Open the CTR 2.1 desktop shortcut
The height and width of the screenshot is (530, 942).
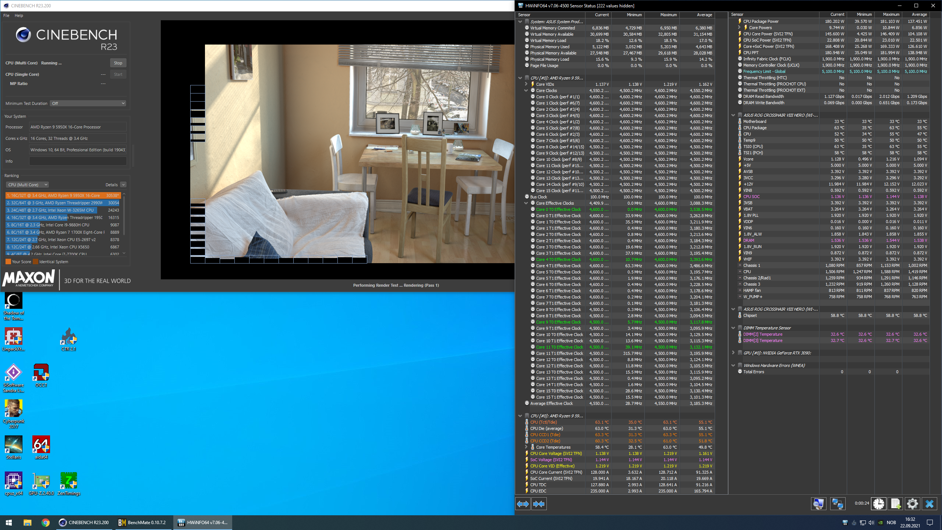(x=68, y=339)
